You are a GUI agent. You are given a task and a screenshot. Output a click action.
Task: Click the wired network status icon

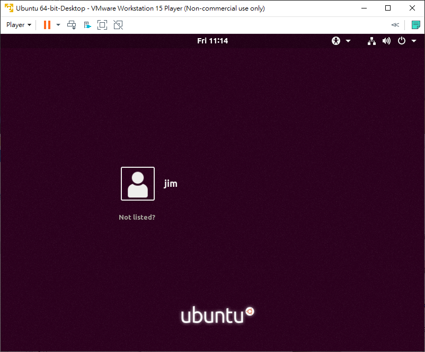click(371, 41)
